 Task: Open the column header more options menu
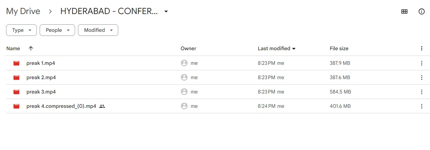click(x=421, y=48)
